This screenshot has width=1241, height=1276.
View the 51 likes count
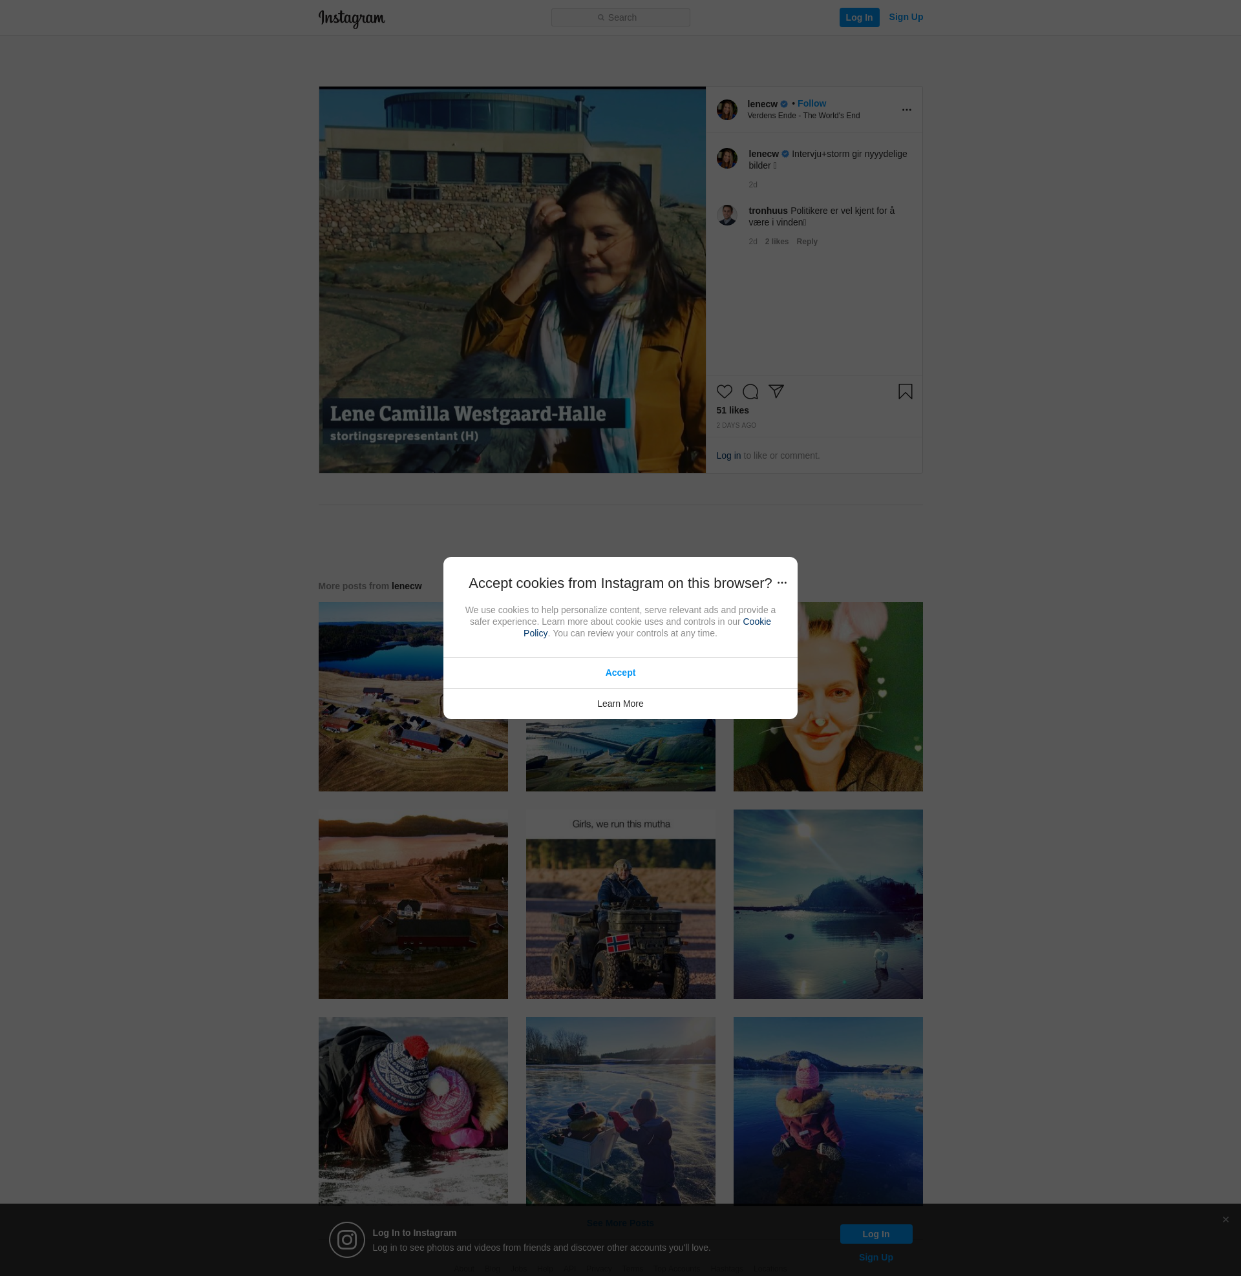(732, 410)
